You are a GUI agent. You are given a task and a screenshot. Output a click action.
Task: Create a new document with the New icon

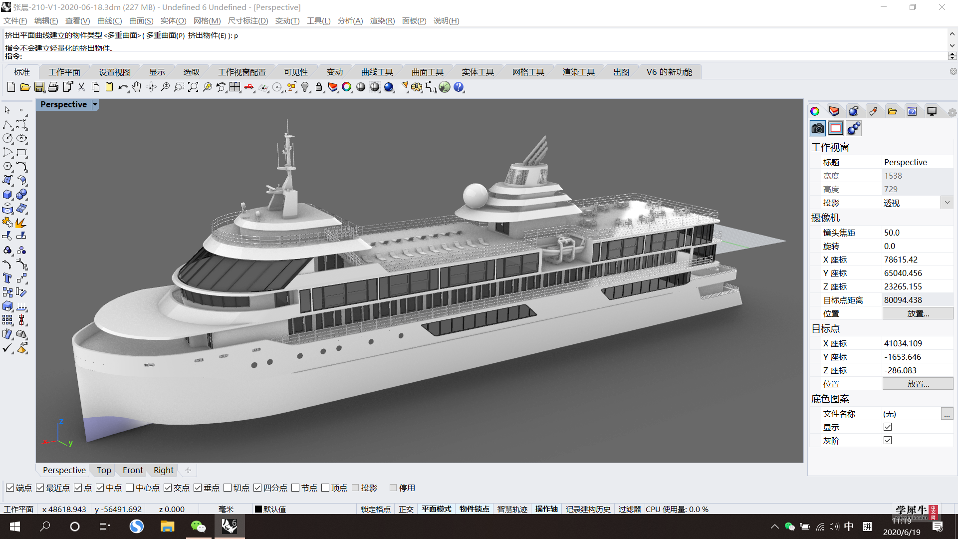click(11, 87)
